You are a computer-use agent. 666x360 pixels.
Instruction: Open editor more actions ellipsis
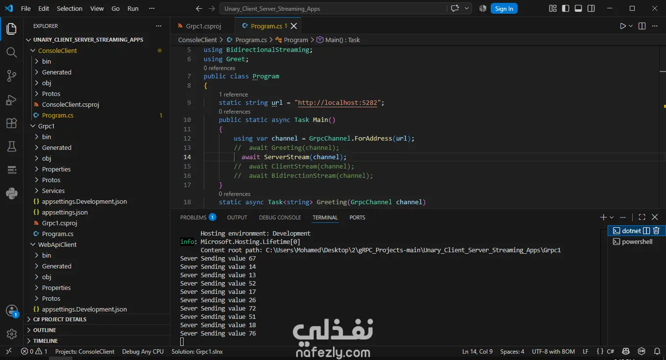[656, 26]
